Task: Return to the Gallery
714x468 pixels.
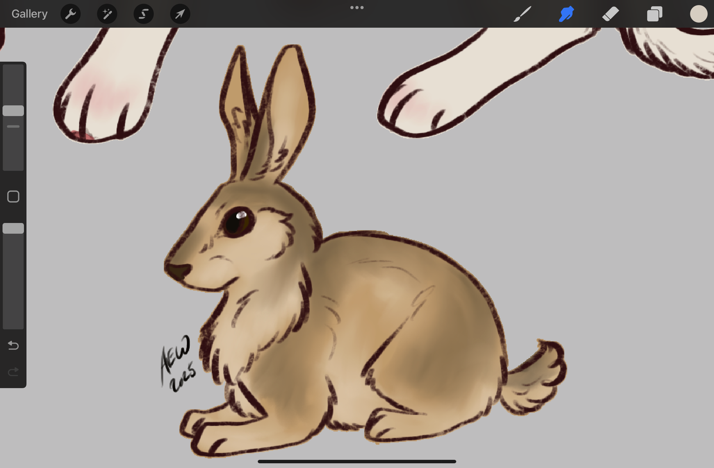Action: tap(30, 14)
